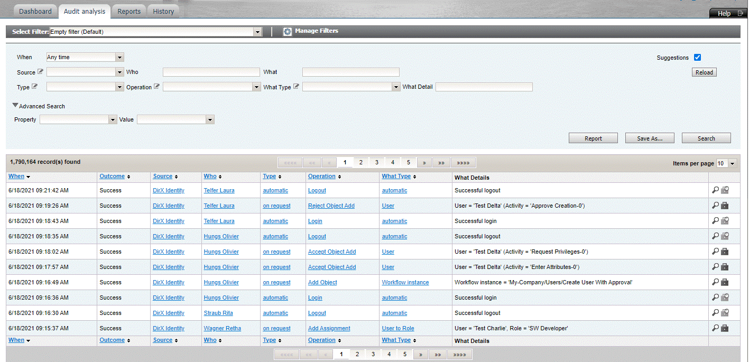Click magnifier icon for Workflow instance row
749x362 pixels.
click(715, 282)
